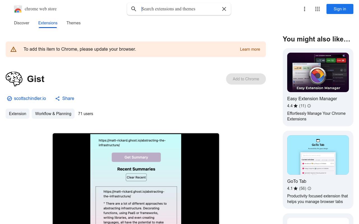Open the Workflow & Planning category chip

point(53,114)
